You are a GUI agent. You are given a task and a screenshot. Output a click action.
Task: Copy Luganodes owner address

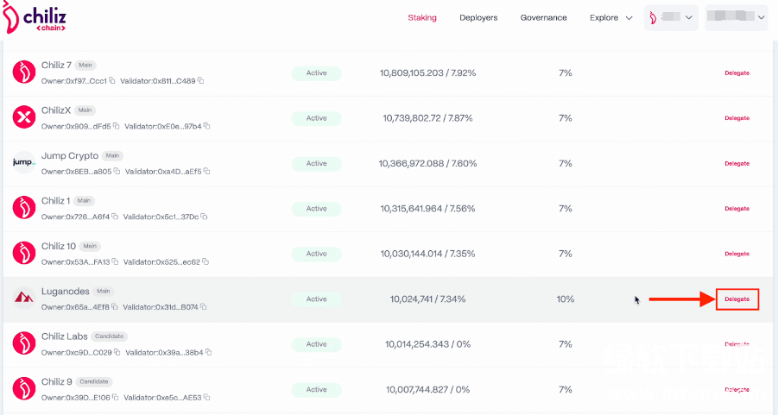(x=115, y=307)
